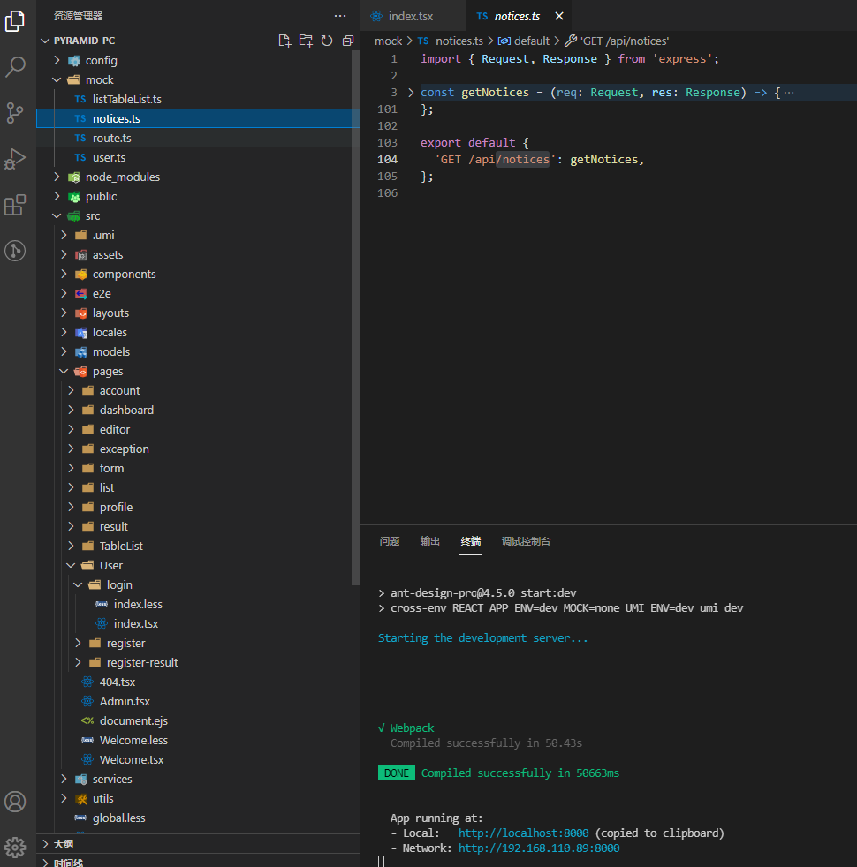This screenshot has width=857, height=867.
Task: Open the 192.168.110.89:8000 network link
Action: (539, 848)
